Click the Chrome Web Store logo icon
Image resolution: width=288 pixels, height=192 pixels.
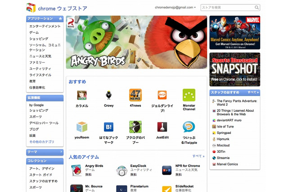tap(31, 8)
